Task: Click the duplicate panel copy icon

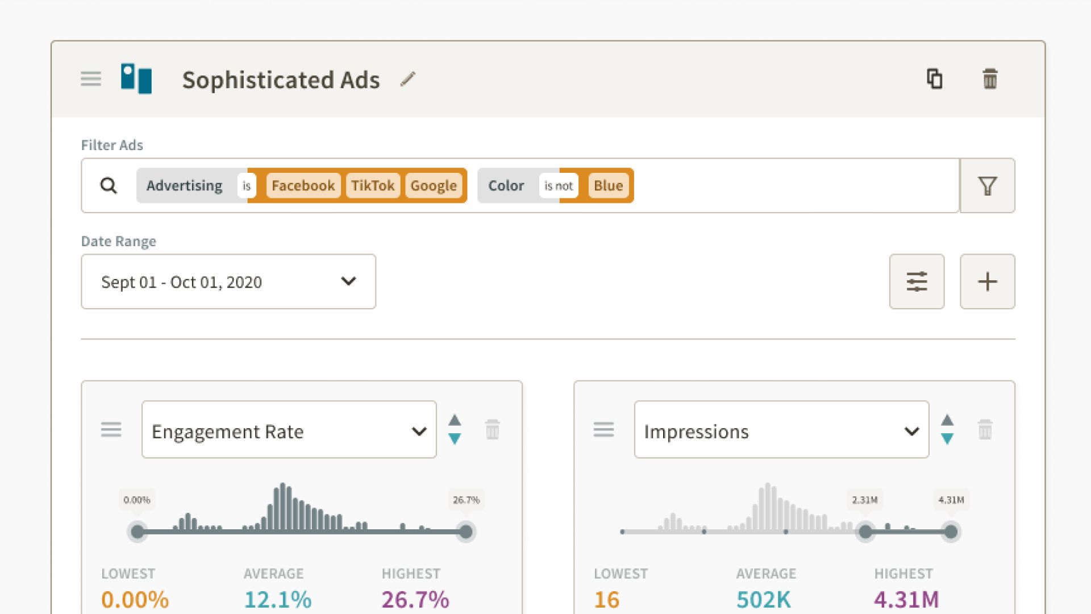Action: click(x=935, y=79)
